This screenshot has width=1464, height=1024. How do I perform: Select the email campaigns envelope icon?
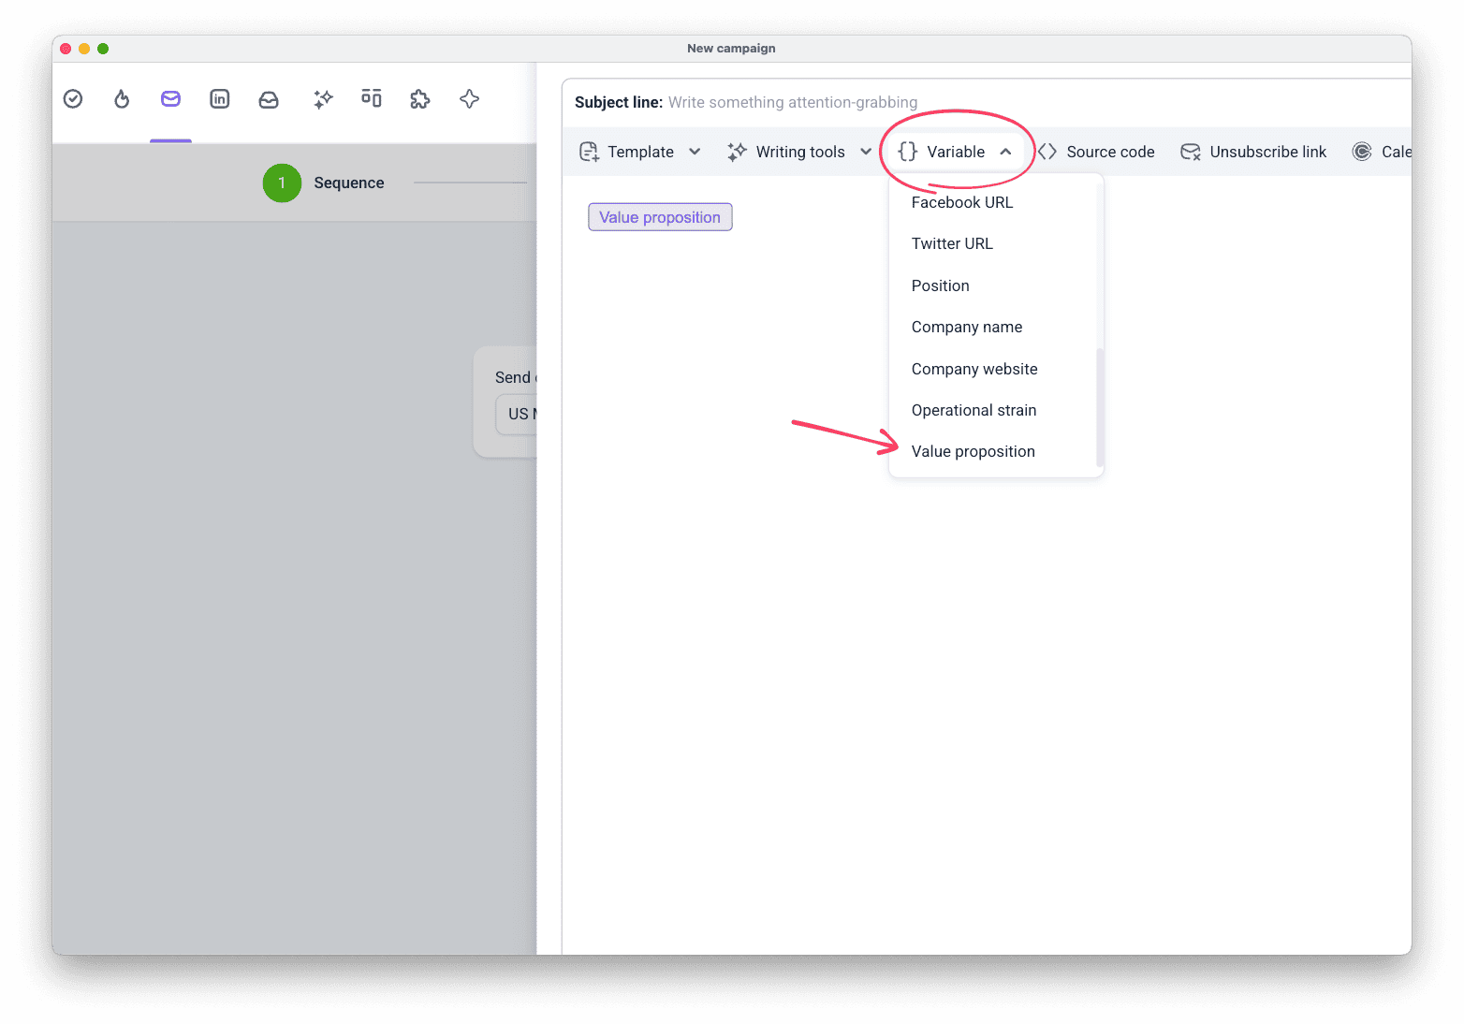[170, 99]
